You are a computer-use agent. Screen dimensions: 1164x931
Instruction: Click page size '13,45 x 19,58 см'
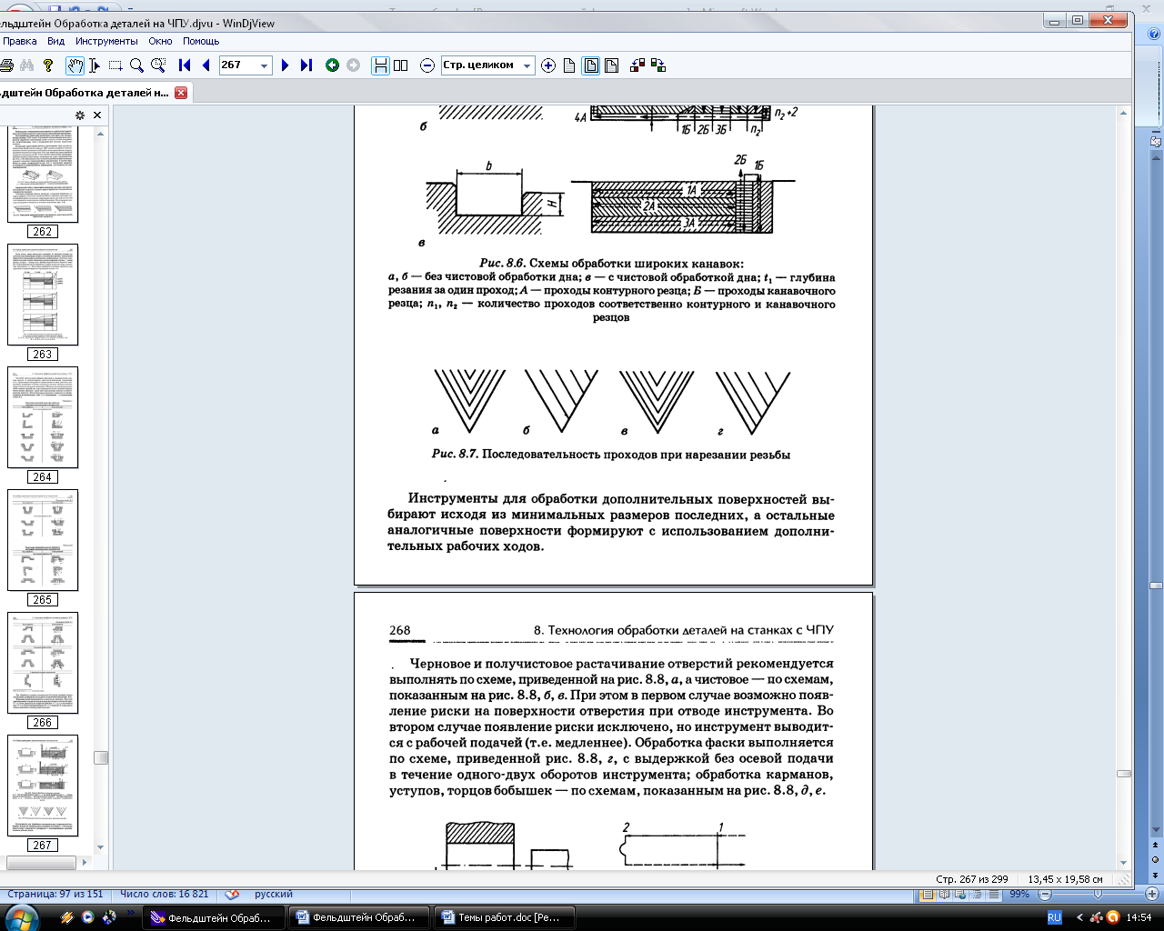[1065, 879]
